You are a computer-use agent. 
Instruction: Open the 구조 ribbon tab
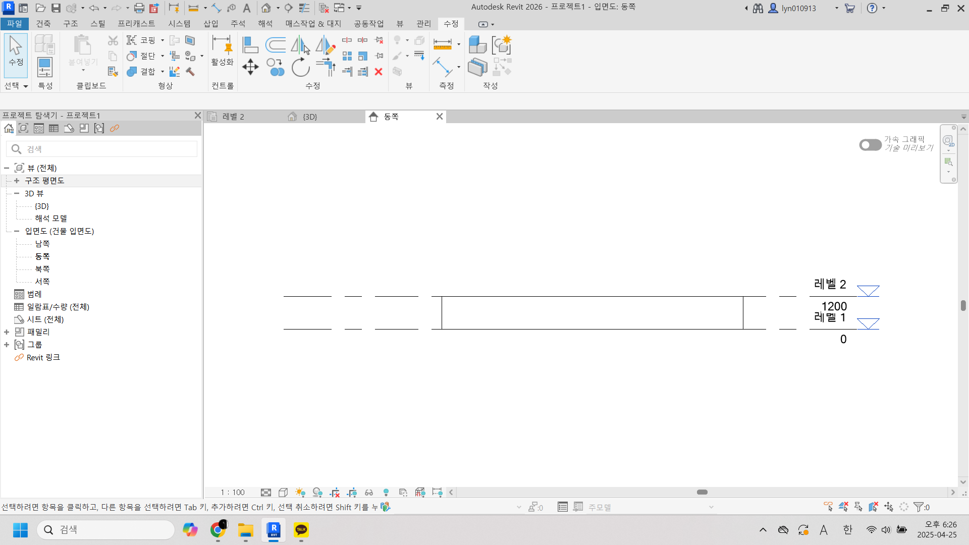click(x=71, y=24)
